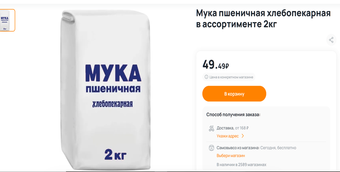The width and height of the screenshot is (340, 172).
Task: Click the product title "Мука пшеничная хлебопекарная"
Action: coord(263,13)
